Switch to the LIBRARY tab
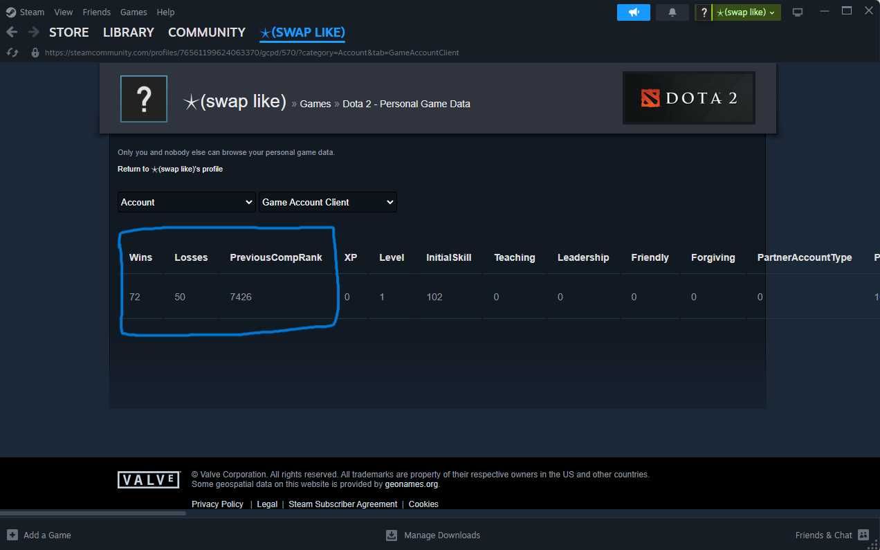The image size is (880, 550). [129, 33]
